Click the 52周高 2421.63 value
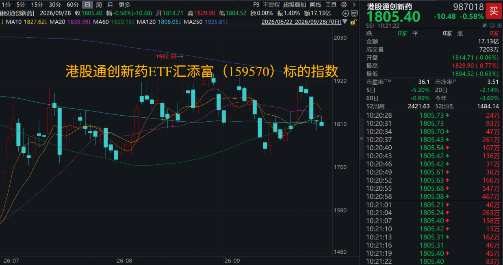Viewport: 503px width, 265px height. (419, 106)
